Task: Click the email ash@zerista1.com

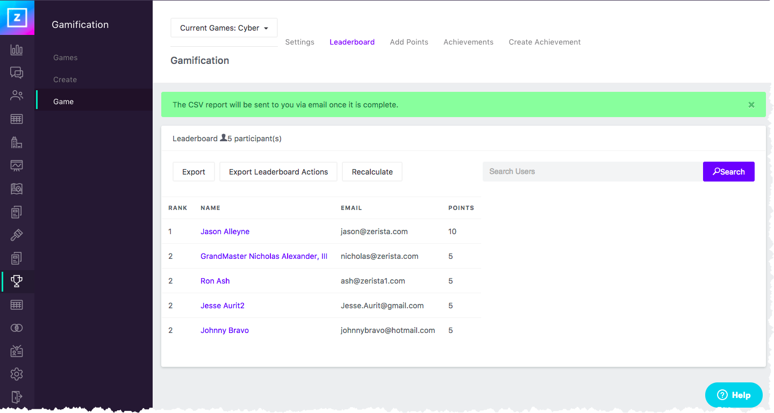Action: click(x=373, y=281)
